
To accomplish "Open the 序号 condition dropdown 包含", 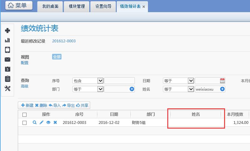I will coord(88,81).
